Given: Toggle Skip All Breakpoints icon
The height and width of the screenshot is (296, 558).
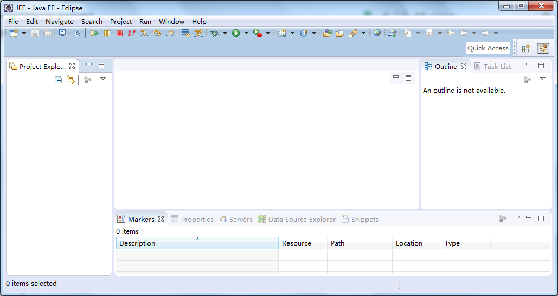Looking at the screenshot, I should coord(78,34).
